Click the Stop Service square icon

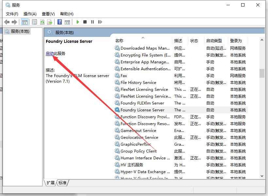[x=85, y=22]
